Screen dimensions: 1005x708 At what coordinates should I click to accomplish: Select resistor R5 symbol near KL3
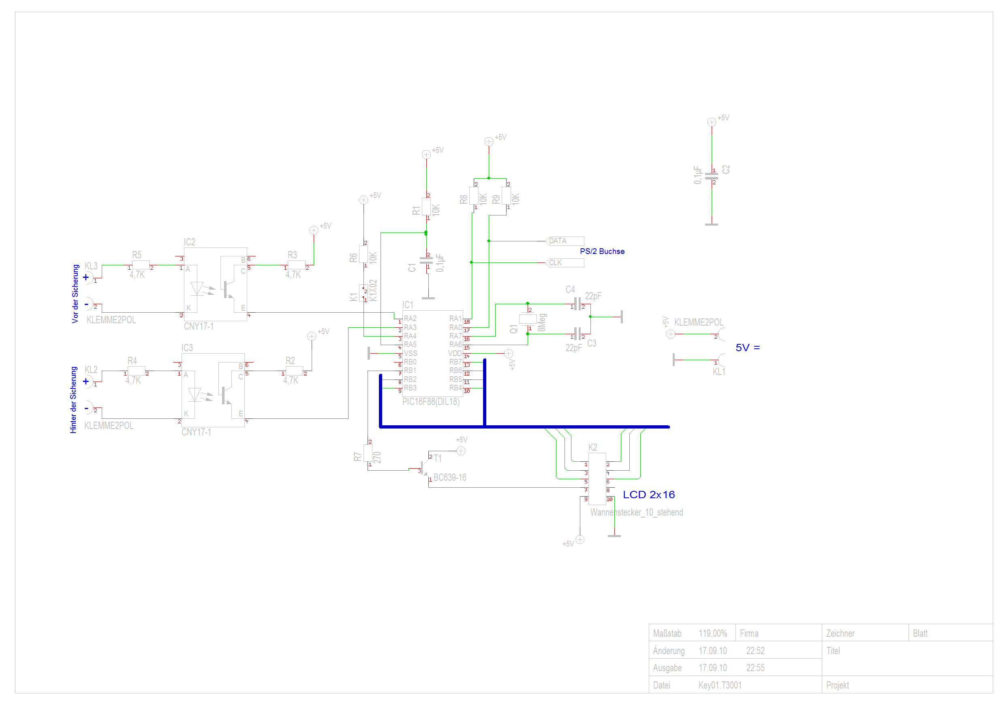(141, 265)
